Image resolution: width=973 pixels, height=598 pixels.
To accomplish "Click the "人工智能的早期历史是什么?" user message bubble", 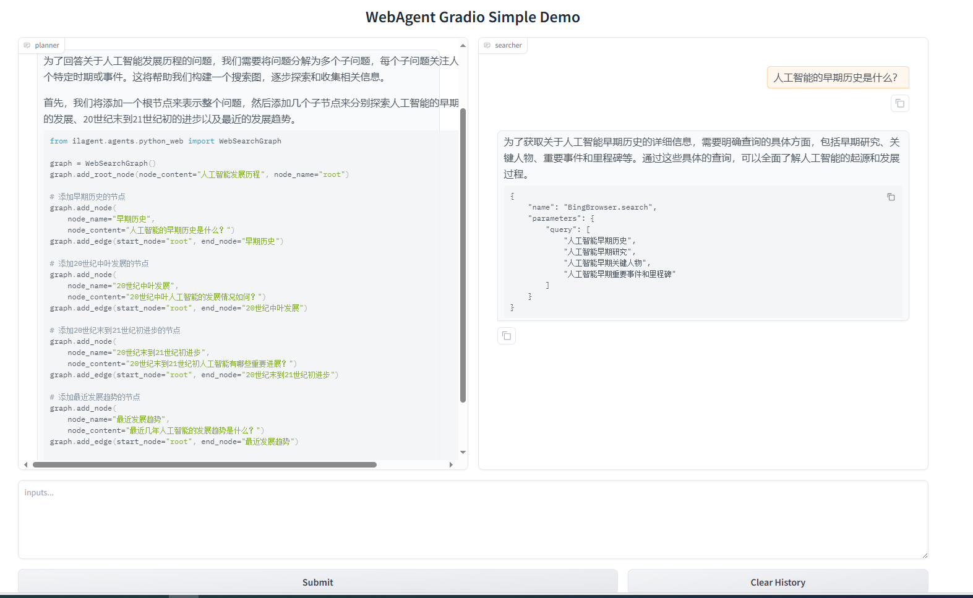I will coord(838,77).
